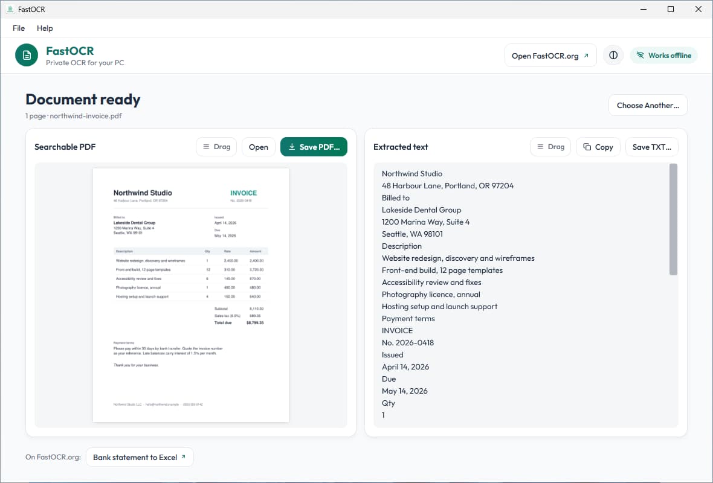Click the Choose Another... button
Screen dimensions: 713x483
point(648,106)
